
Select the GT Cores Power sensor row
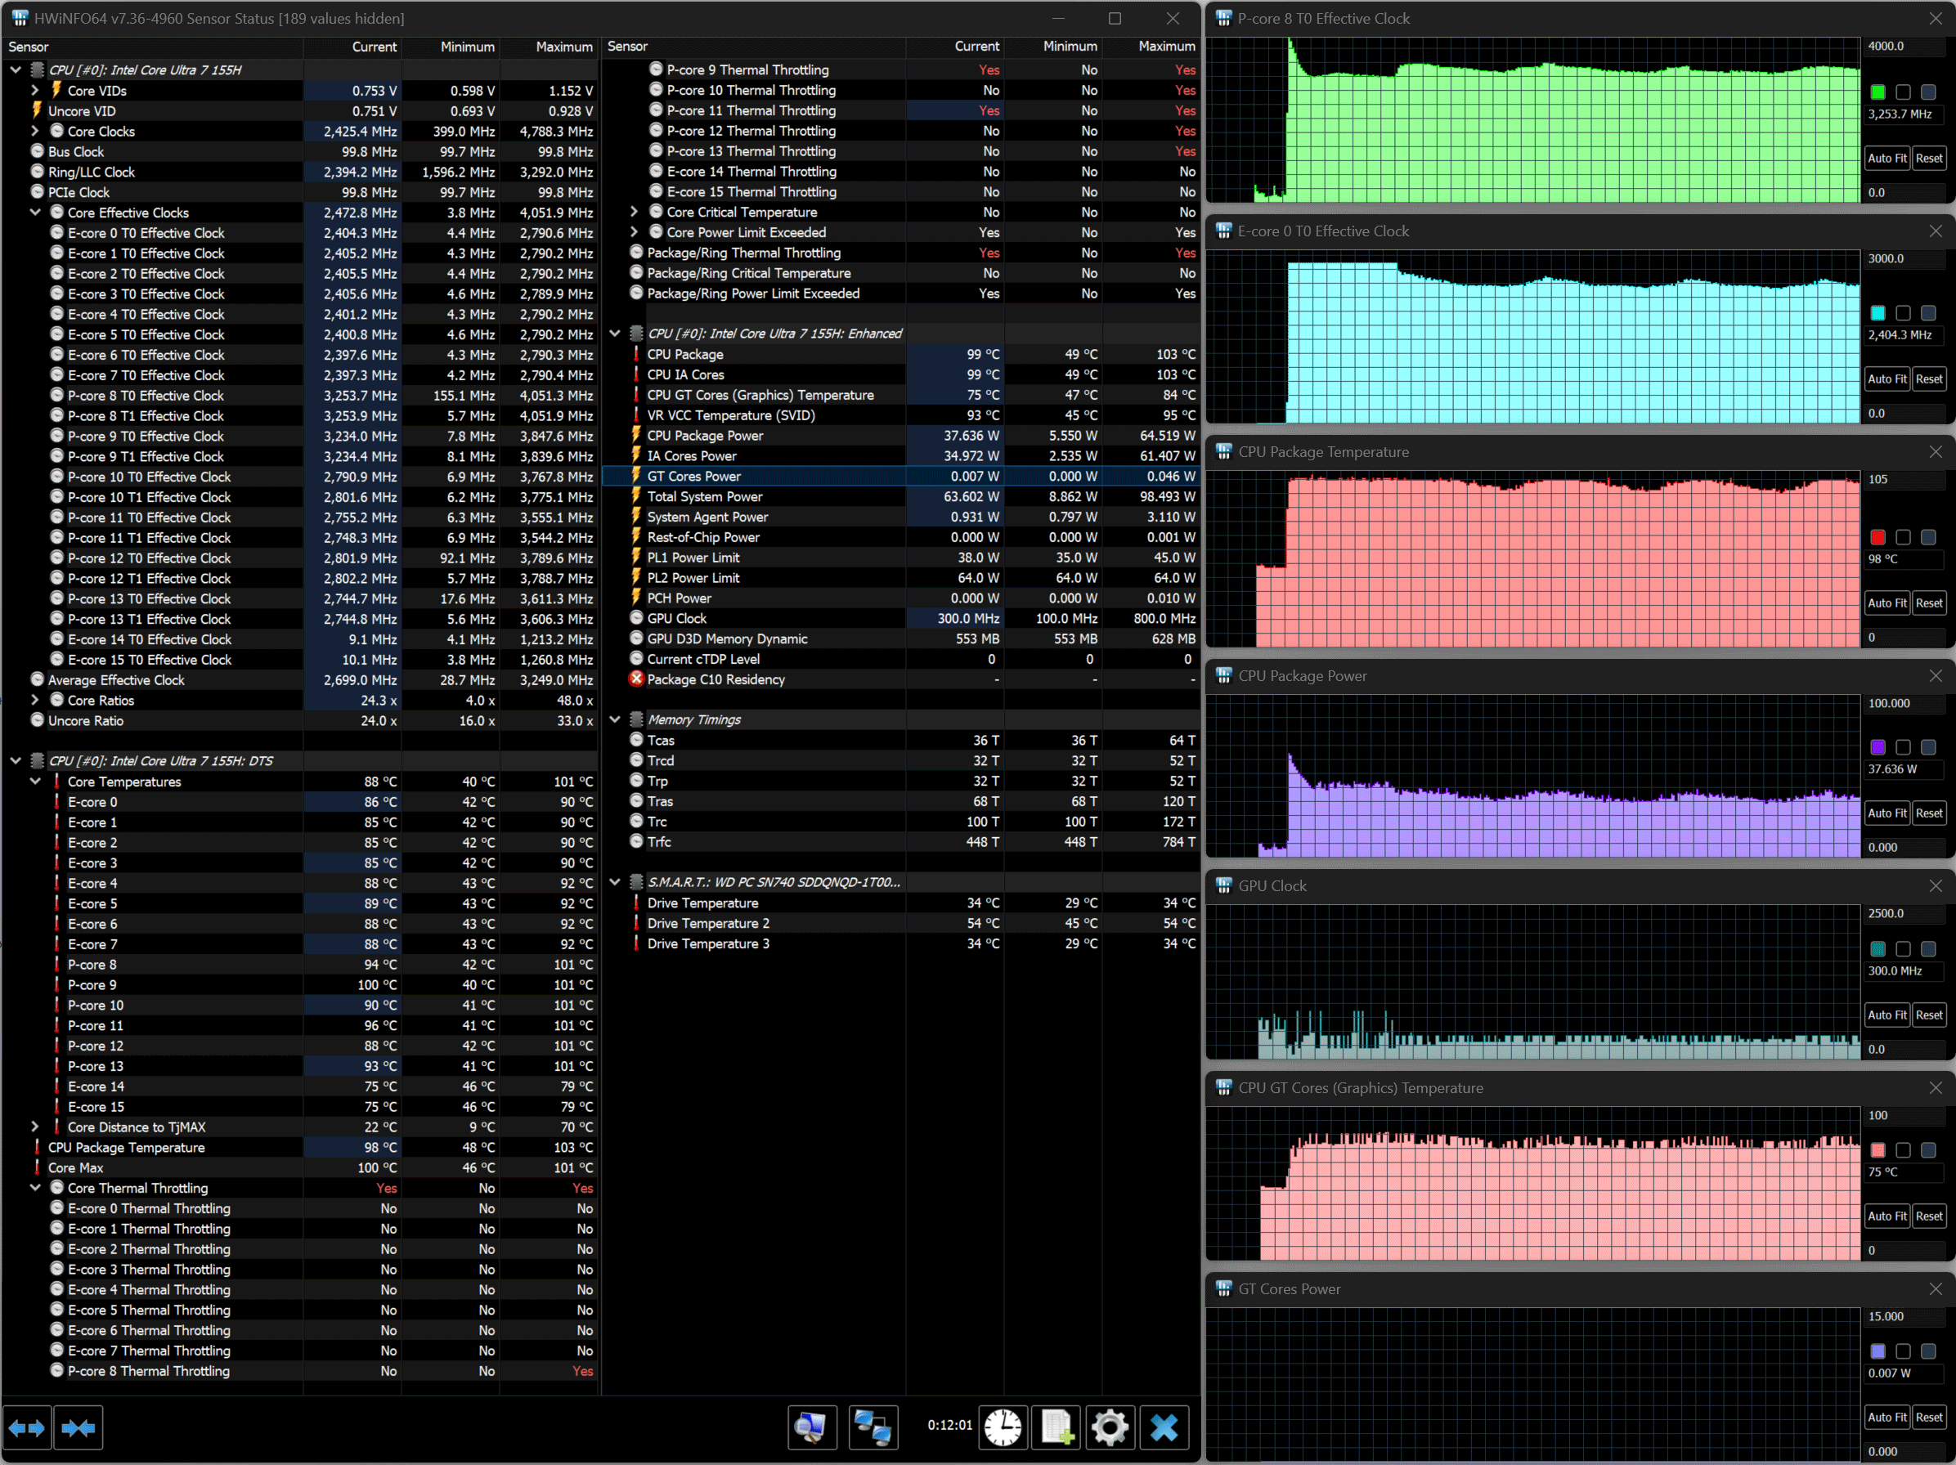tap(694, 477)
